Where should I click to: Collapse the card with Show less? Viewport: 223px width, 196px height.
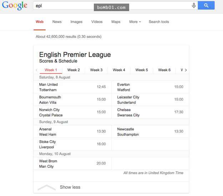tap(70, 187)
